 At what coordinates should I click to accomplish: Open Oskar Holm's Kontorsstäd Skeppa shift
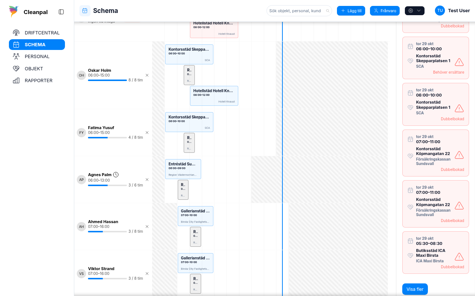189,54
